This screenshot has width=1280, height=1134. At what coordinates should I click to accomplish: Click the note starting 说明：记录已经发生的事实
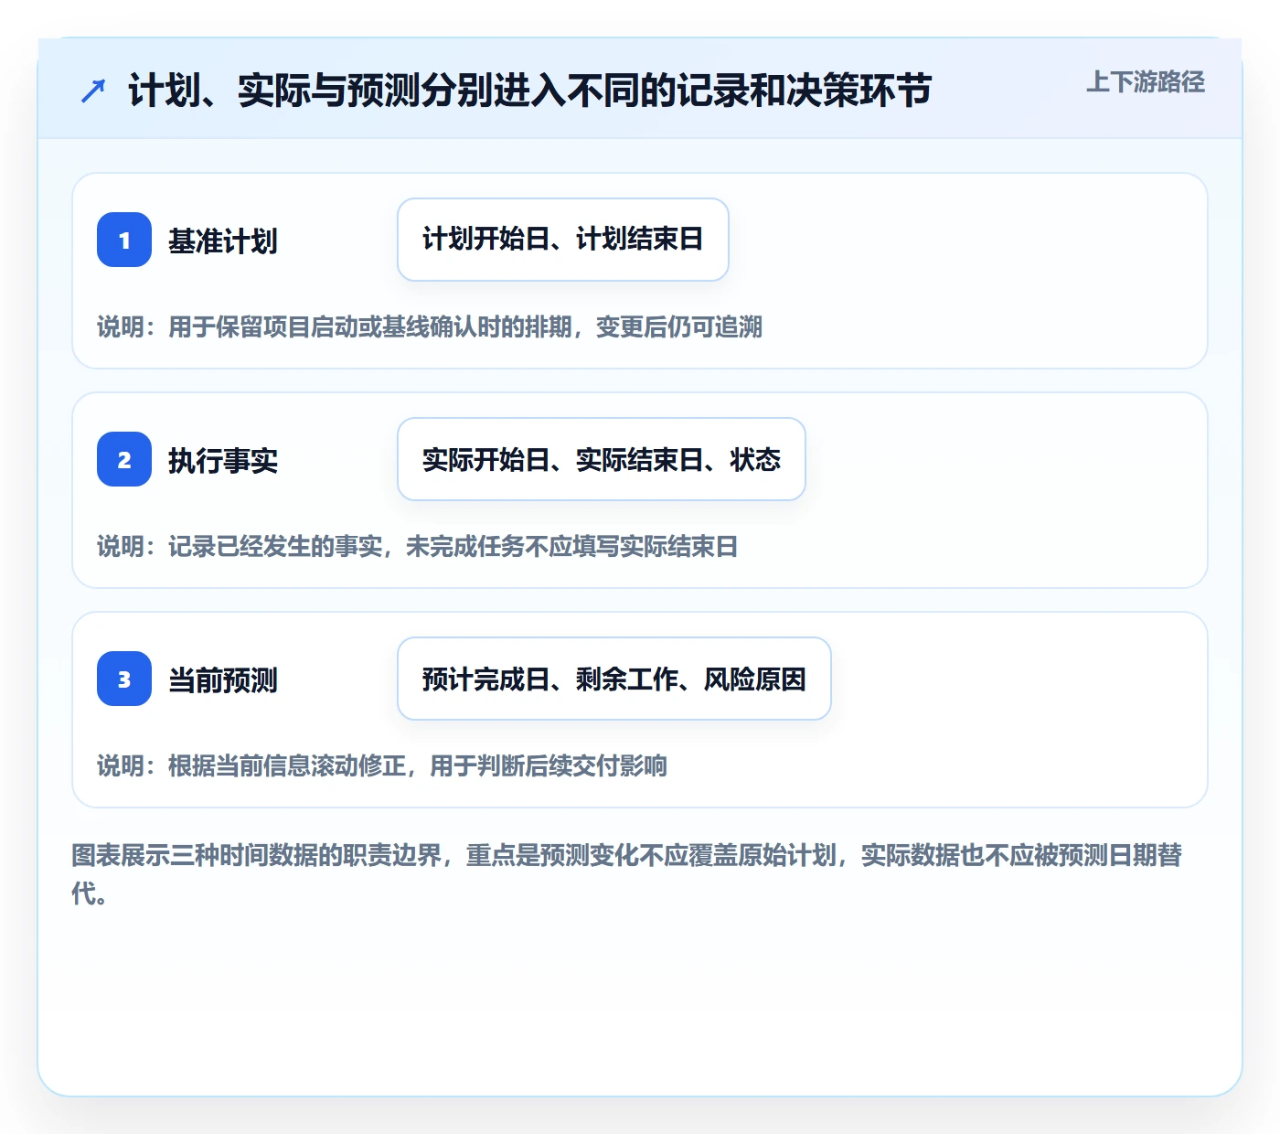click(x=418, y=547)
